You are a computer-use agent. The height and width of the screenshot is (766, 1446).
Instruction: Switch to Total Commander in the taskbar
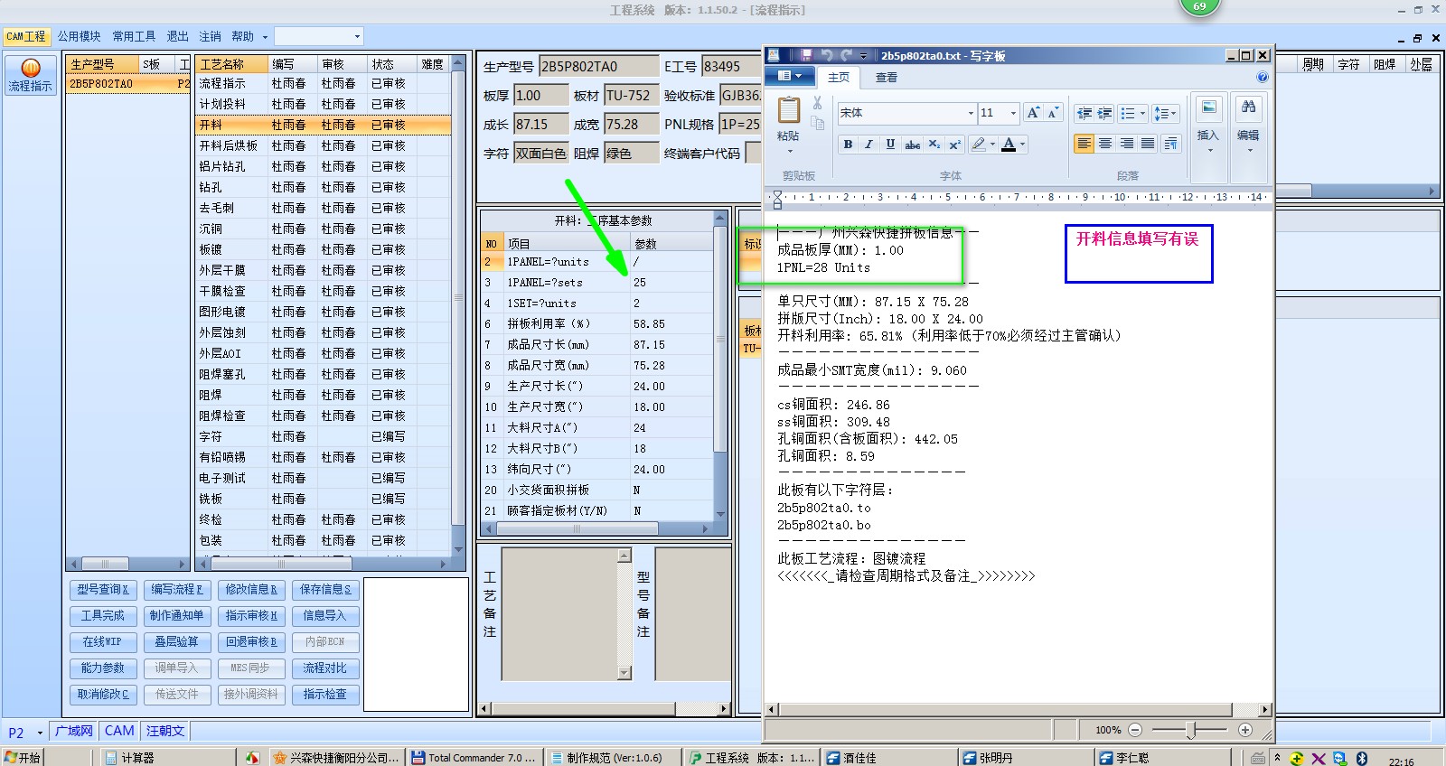[474, 758]
